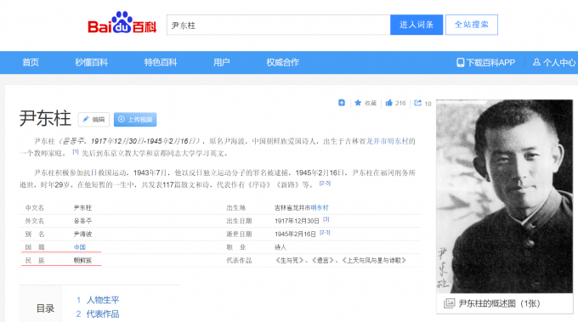Screen dimensions: 578x322
Task: Click the share arrow icon
Action: point(417,103)
